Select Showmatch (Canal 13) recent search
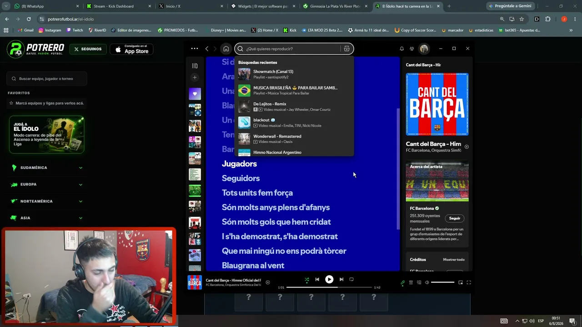 click(294, 74)
